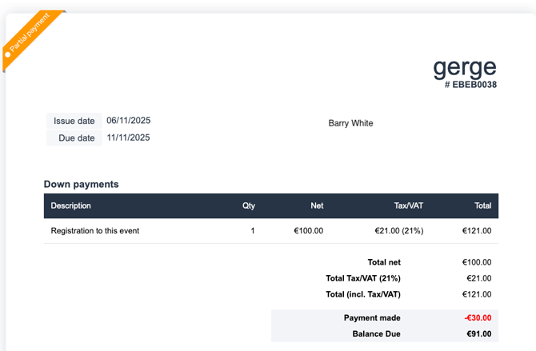Click the Total net label
The height and width of the screenshot is (351, 536).
point(384,262)
